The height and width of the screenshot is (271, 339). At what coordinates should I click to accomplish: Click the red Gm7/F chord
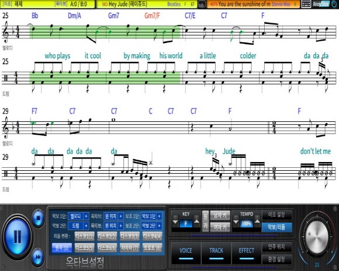pyautogui.click(x=152, y=16)
